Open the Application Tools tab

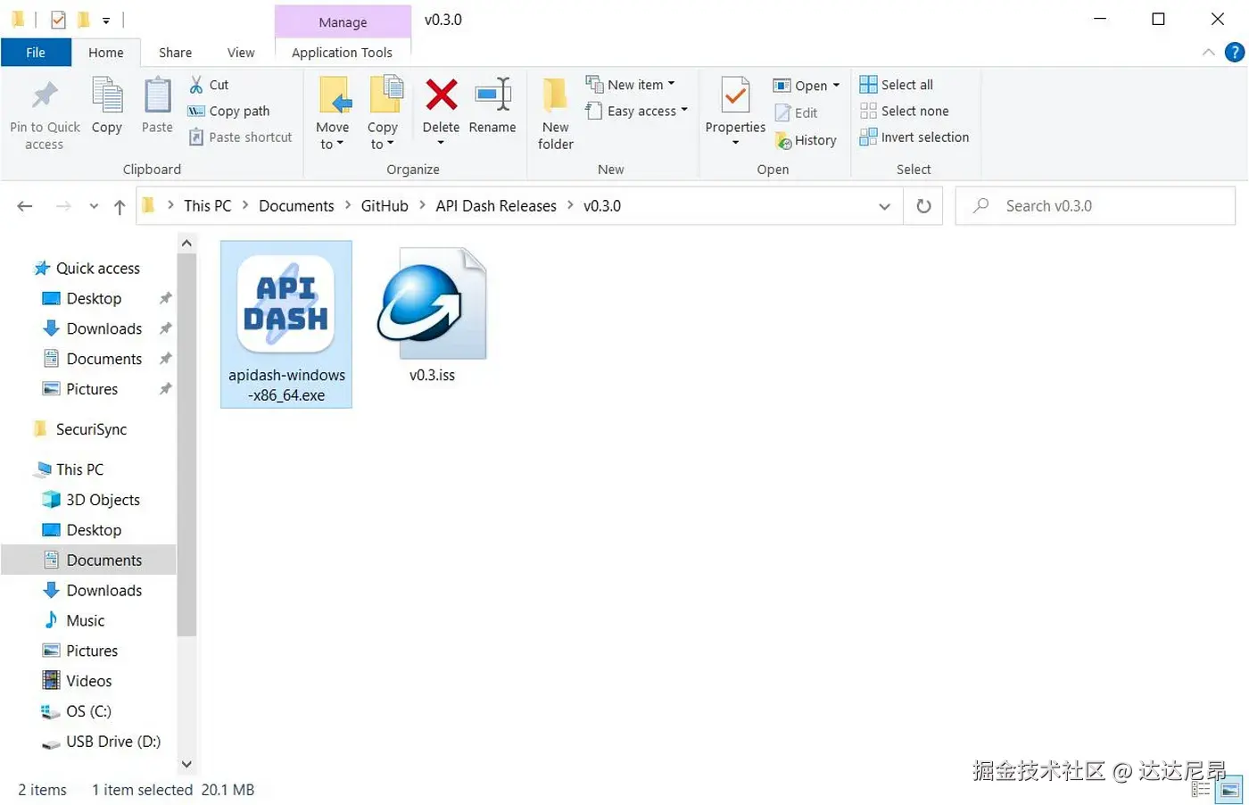pos(343,52)
